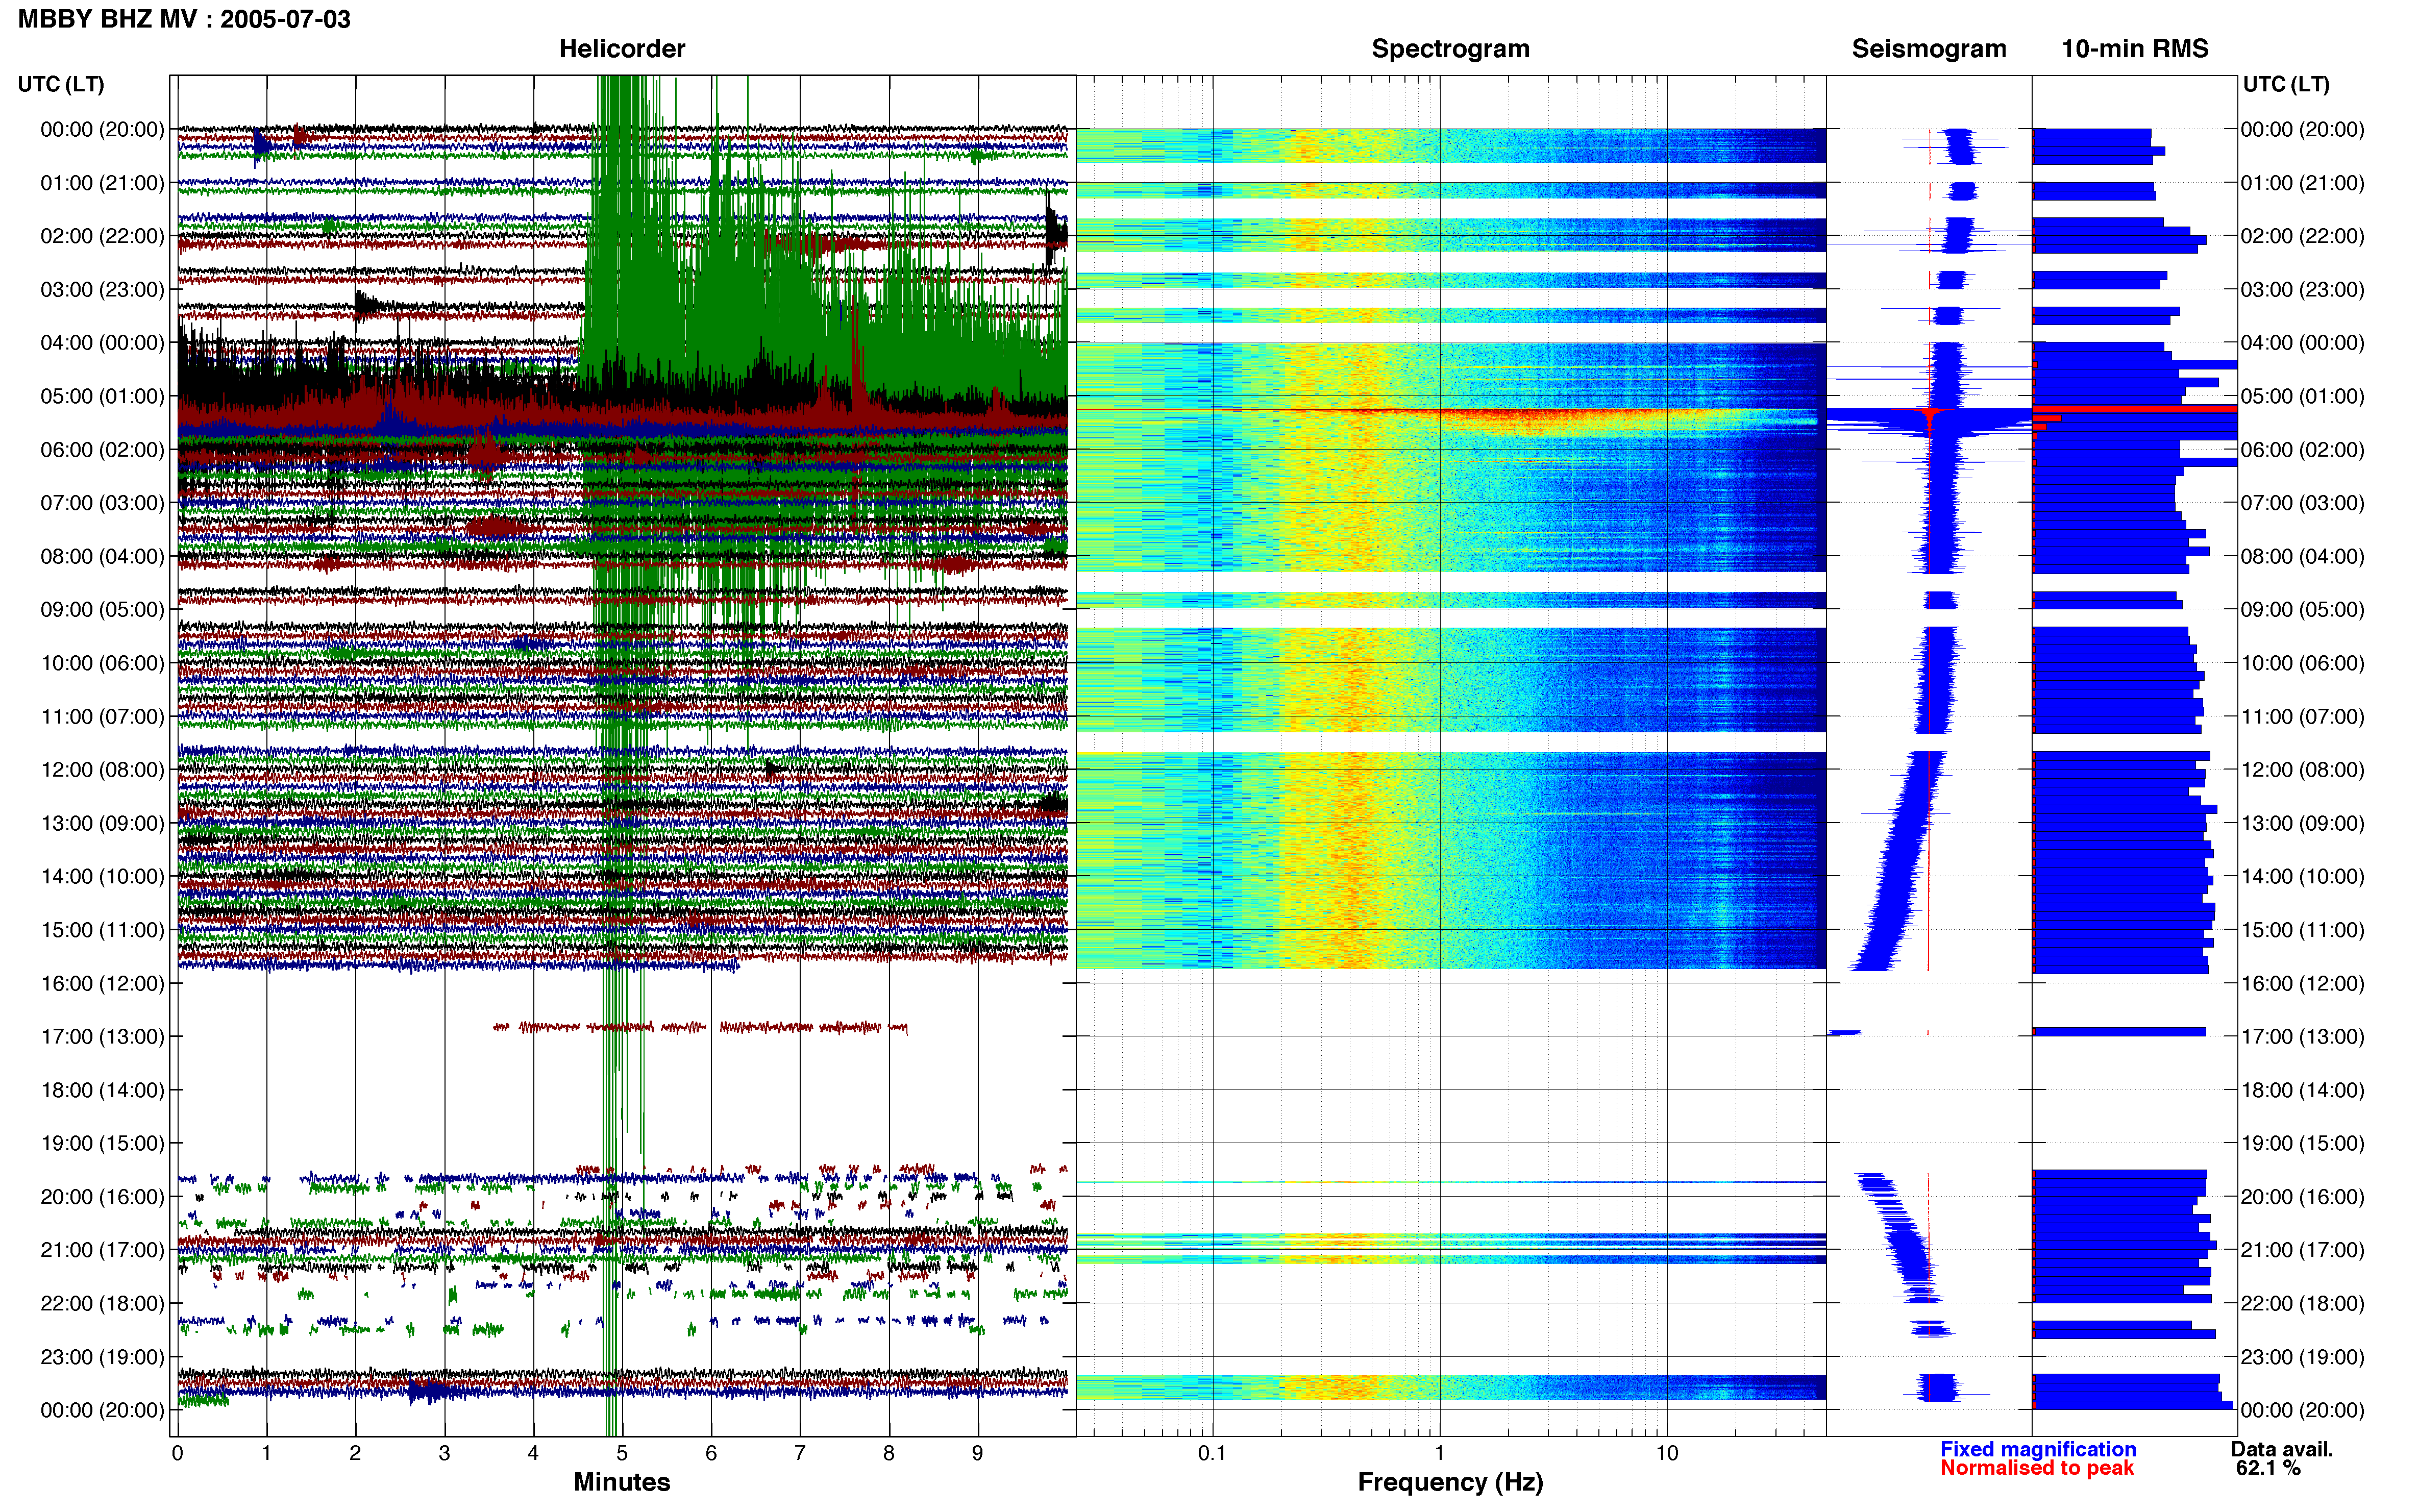Click the "62.1 %" data availability value
The width and height of the screenshot is (2419, 1512).
pos(2268,1468)
